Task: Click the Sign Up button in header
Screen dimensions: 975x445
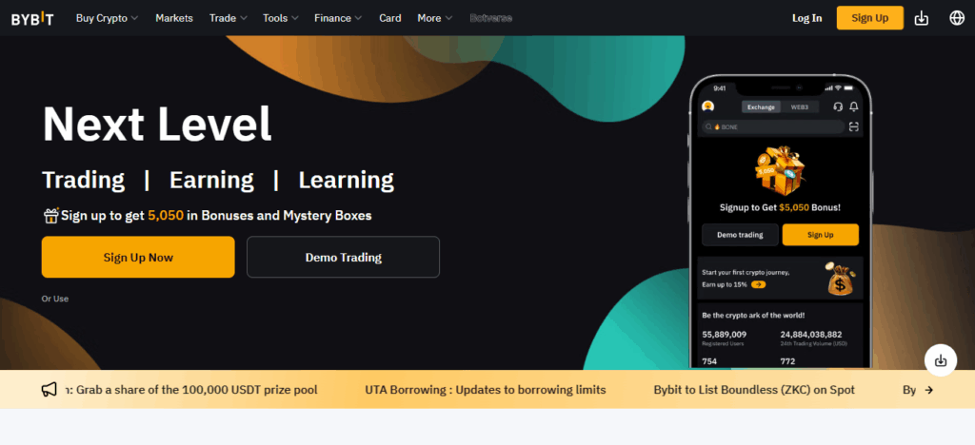Action: point(870,18)
